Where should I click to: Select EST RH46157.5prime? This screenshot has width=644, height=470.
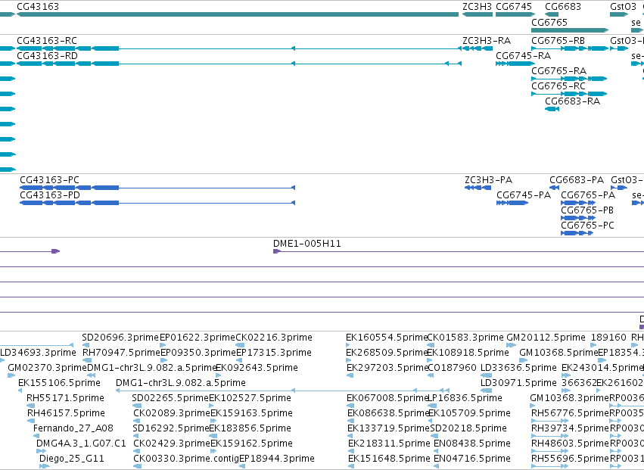point(66,413)
